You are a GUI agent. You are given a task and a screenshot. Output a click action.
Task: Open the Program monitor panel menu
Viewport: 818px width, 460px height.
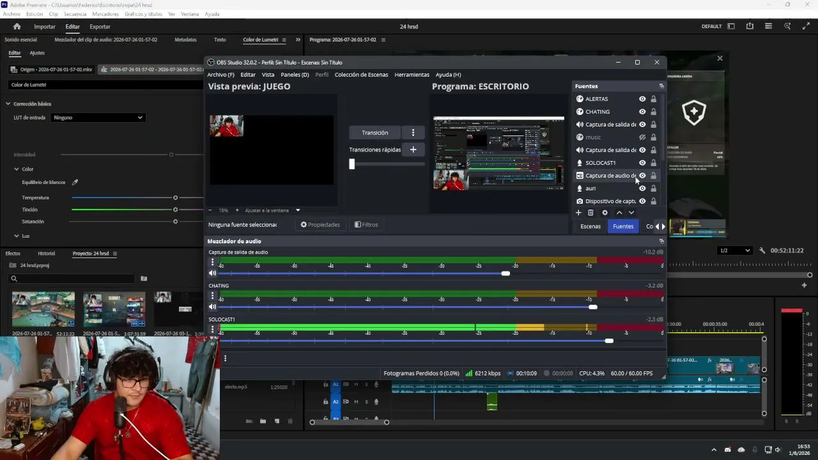[x=383, y=40]
